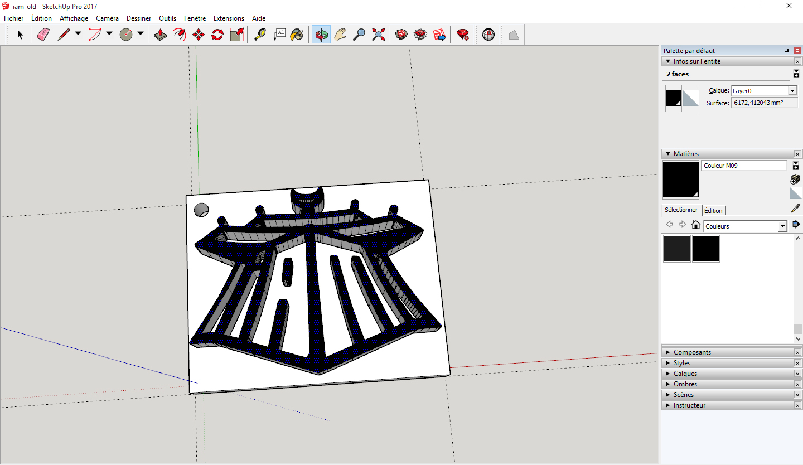Expand the Calques panel
The width and height of the screenshot is (803, 465).
(x=667, y=374)
